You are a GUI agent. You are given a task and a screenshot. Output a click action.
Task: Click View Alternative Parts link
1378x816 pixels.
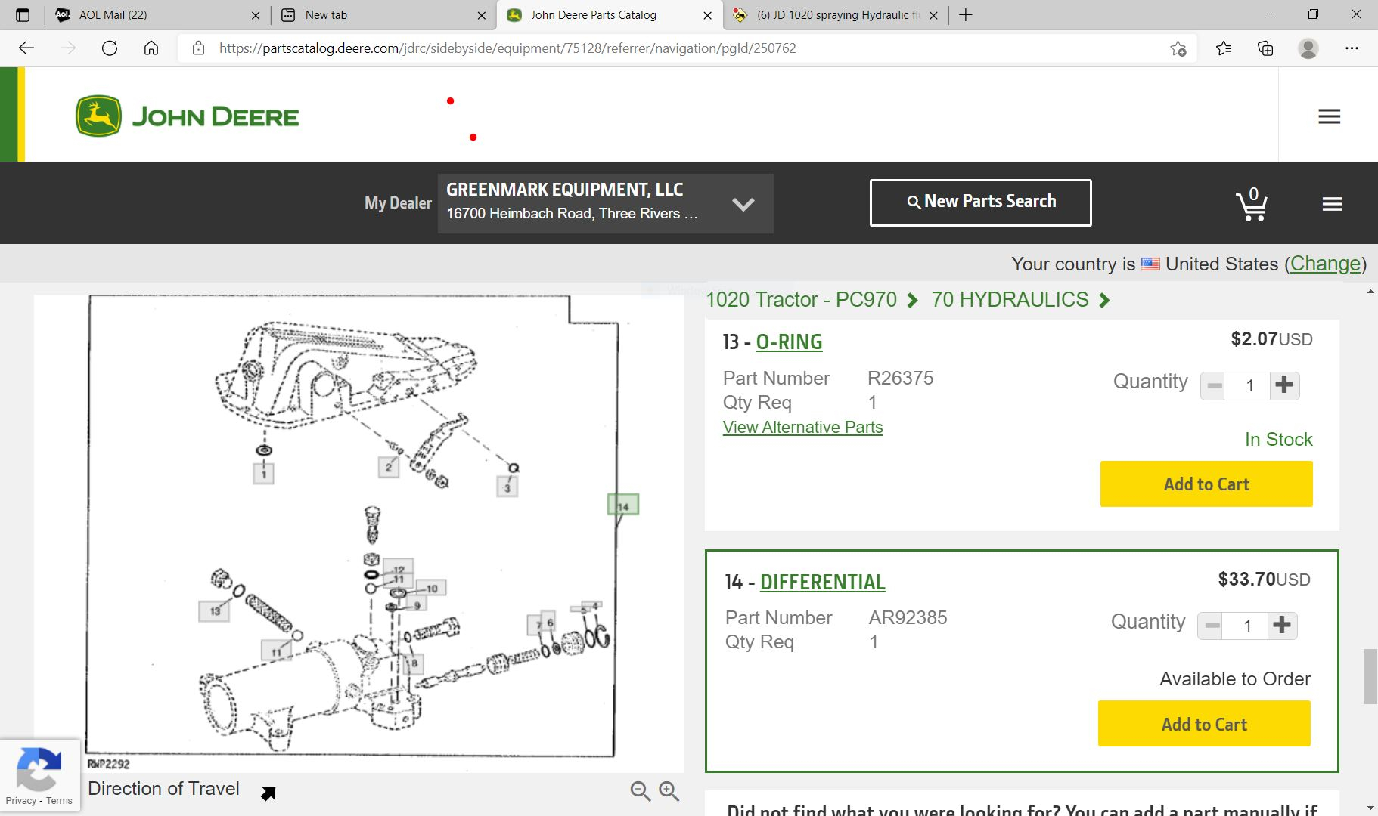[x=802, y=427]
